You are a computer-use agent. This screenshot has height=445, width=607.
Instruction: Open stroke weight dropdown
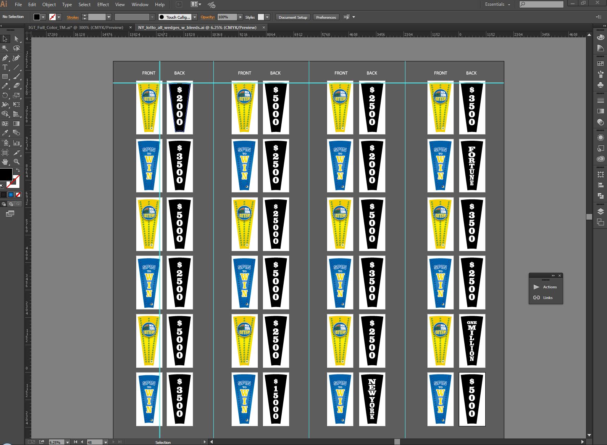109,17
